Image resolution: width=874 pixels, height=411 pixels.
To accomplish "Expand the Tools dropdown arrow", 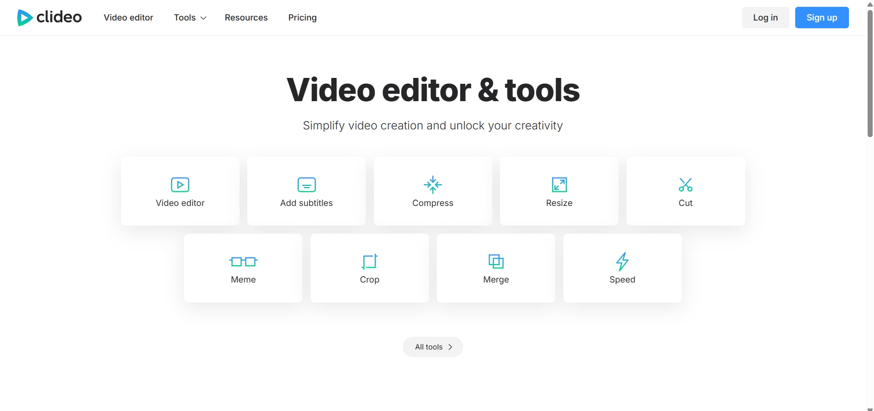I will pyautogui.click(x=204, y=18).
